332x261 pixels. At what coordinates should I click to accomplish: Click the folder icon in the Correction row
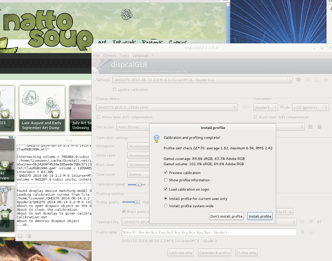pos(311,127)
